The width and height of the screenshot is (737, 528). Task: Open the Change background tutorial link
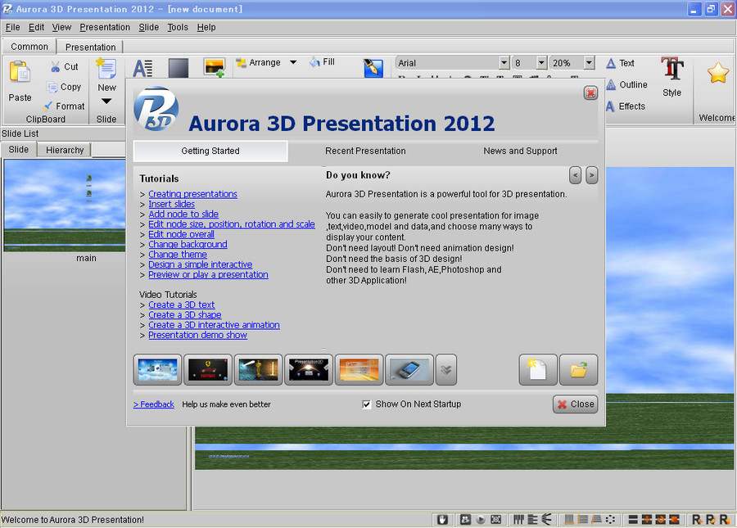pyautogui.click(x=188, y=244)
